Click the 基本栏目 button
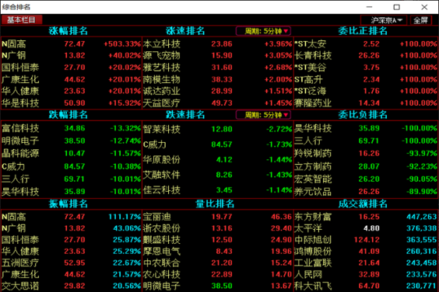This screenshot has height=292, width=439. (x=22, y=20)
